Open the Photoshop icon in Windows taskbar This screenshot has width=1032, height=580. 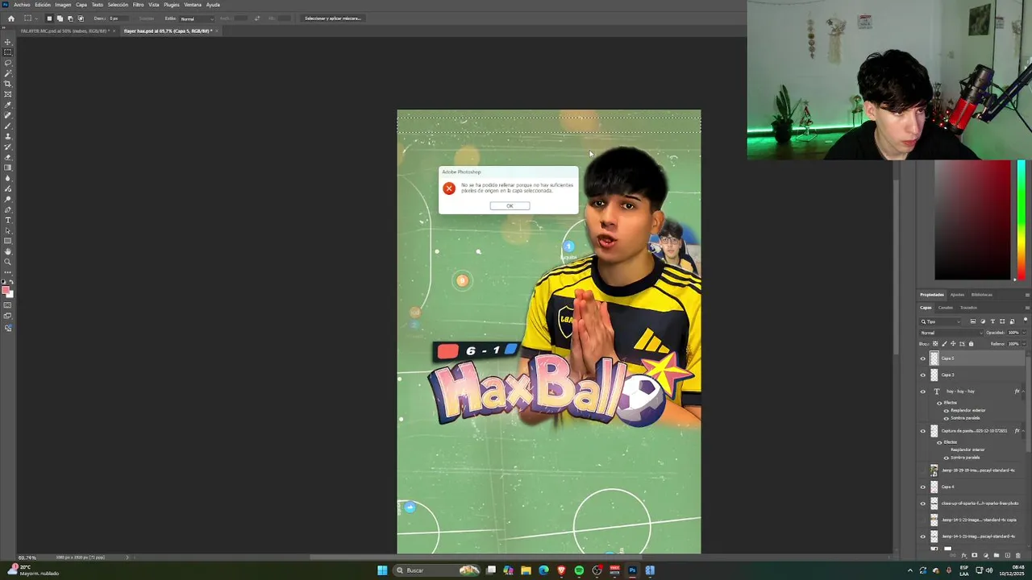[632, 570]
